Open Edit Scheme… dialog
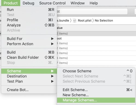The height and width of the screenshot is (105, 136). point(96,90)
